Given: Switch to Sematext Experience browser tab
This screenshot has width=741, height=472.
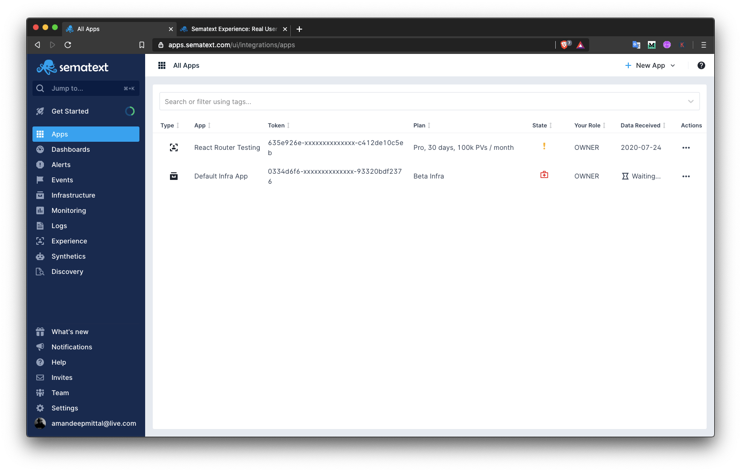Looking at the screenshot, I should point(233,29).
